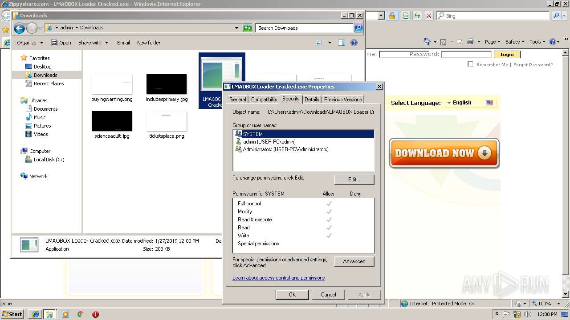Click OK in Properties dialog

292,294
